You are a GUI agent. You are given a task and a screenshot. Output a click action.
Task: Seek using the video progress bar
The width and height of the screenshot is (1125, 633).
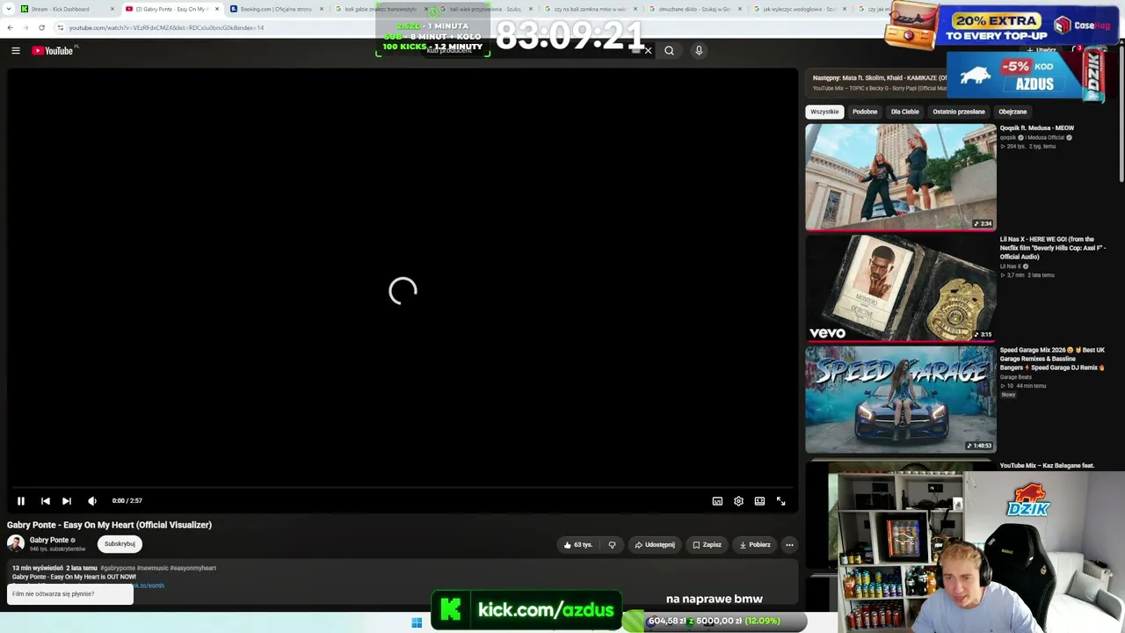tap(403, 488)
